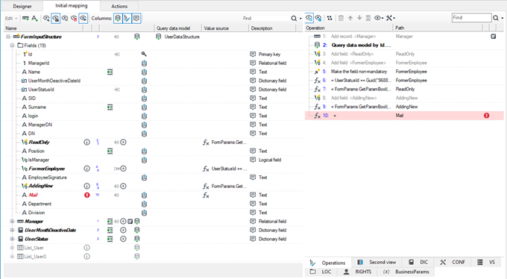This screenshot has width=507, height=279.
Task: Click the Path column header
Action: pos(438,28)
